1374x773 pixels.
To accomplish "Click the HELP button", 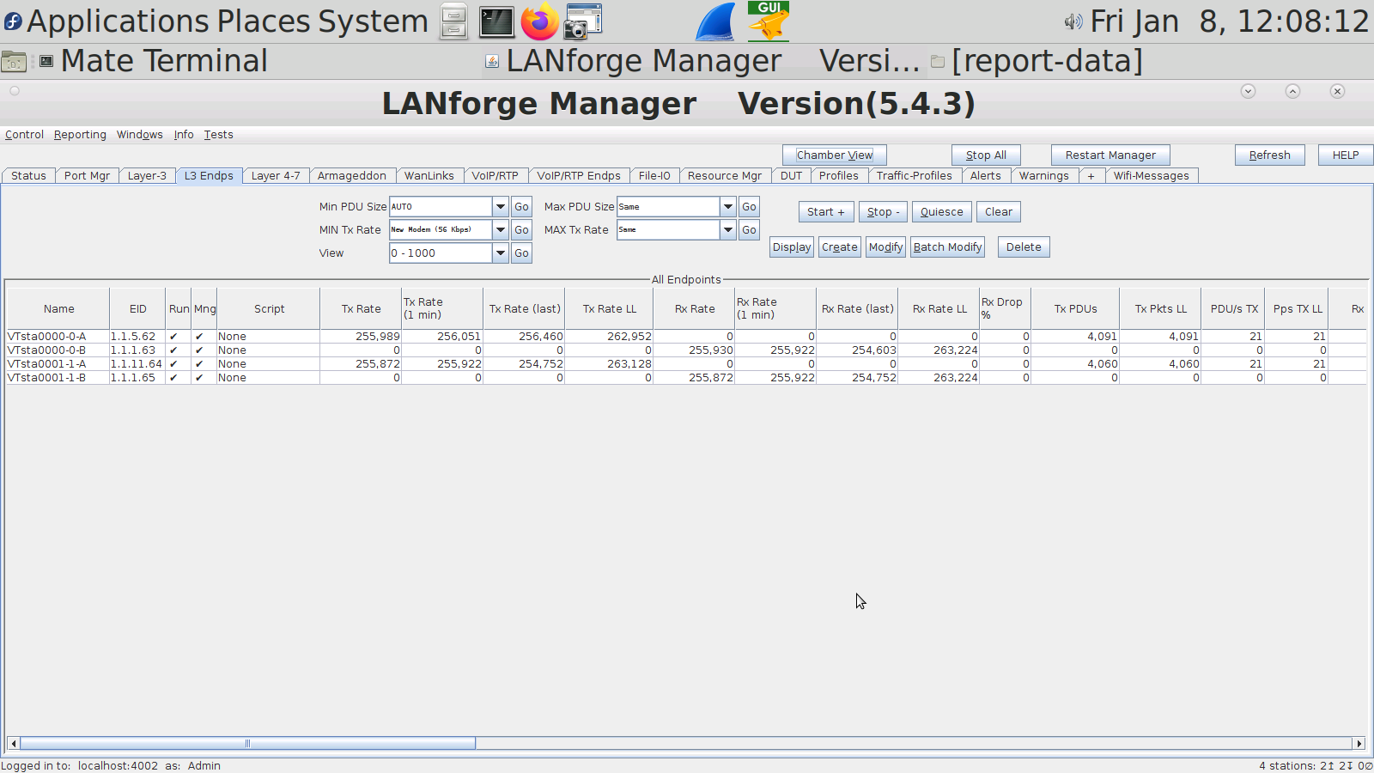I will click(1346, 155).
